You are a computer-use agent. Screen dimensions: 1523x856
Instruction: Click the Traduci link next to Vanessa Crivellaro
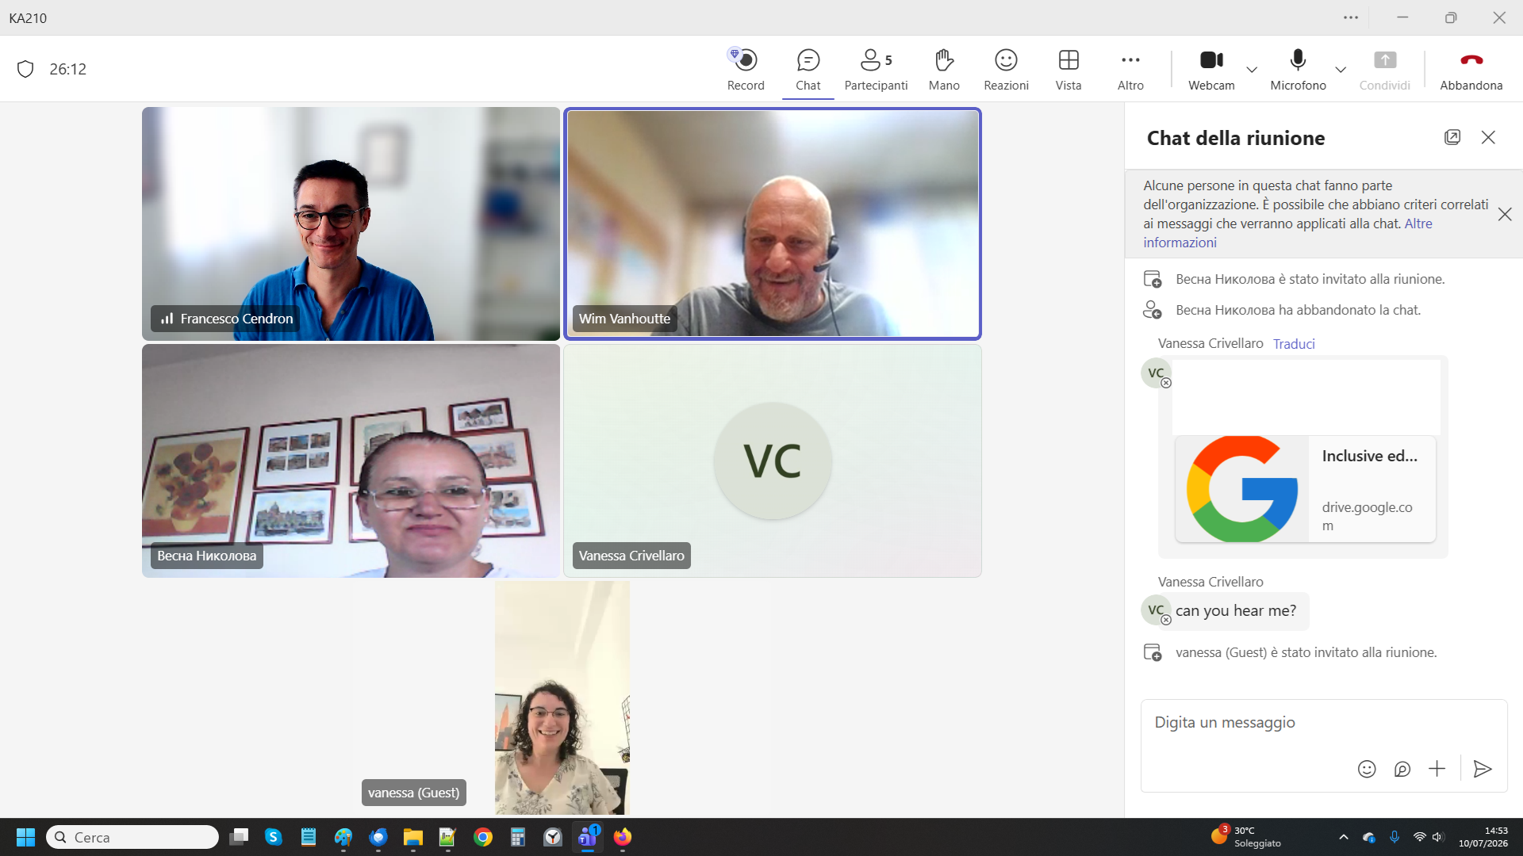click(1294, 343)
